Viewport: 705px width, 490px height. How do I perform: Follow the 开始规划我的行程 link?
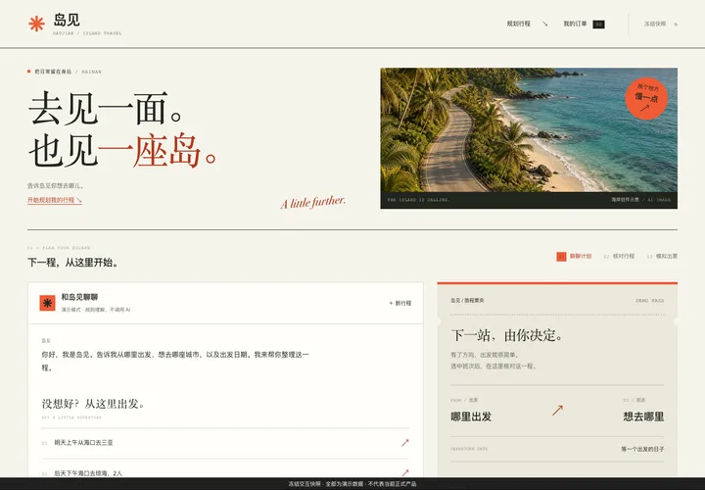pyautogui.click(x=55, y=200)
